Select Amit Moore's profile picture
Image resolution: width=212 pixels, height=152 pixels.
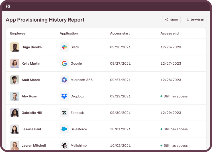point(15,80)
